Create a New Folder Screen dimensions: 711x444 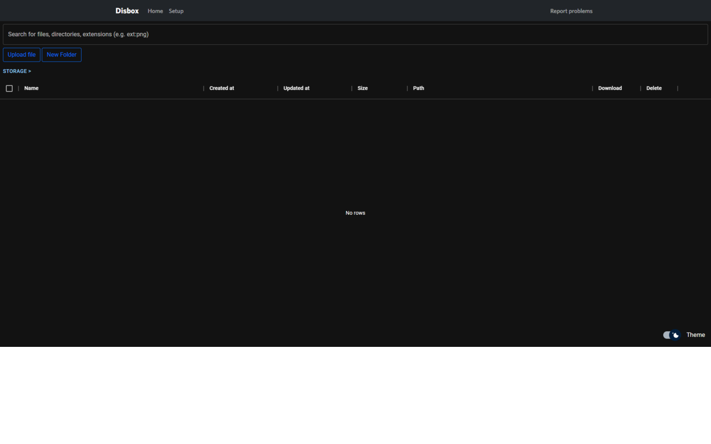(61, 54)
